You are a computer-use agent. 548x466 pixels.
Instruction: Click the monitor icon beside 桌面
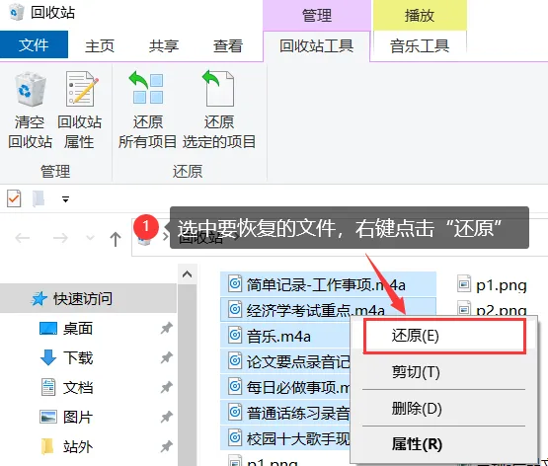48,329
